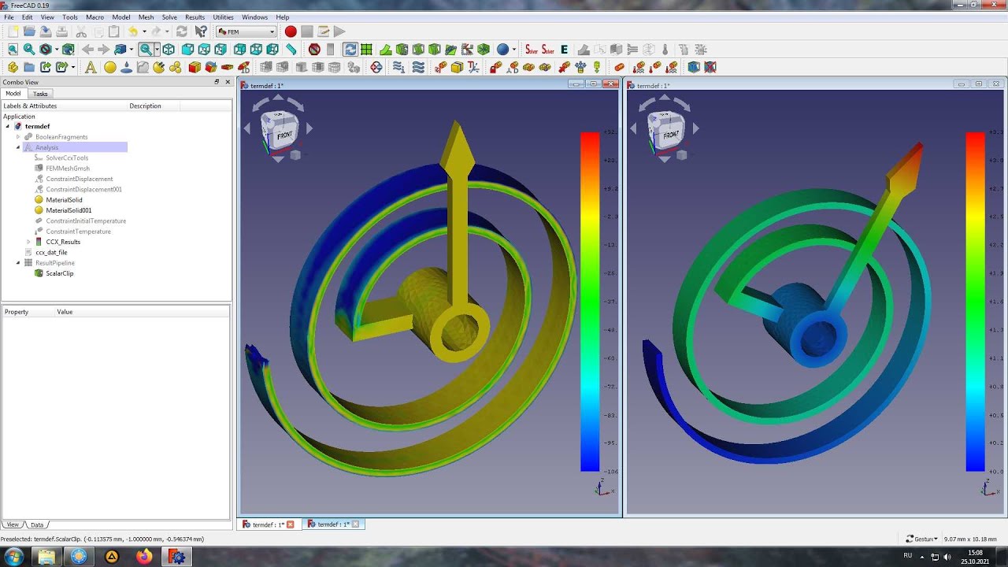Click the color legend bar in right view
This screenshot has width=1008, height=567.
click(975, 302)
